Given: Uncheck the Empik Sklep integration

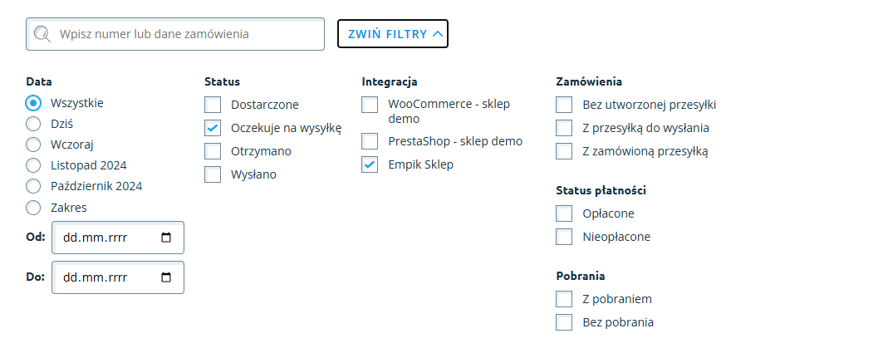Looking at the screenshot, I should 370,164.
